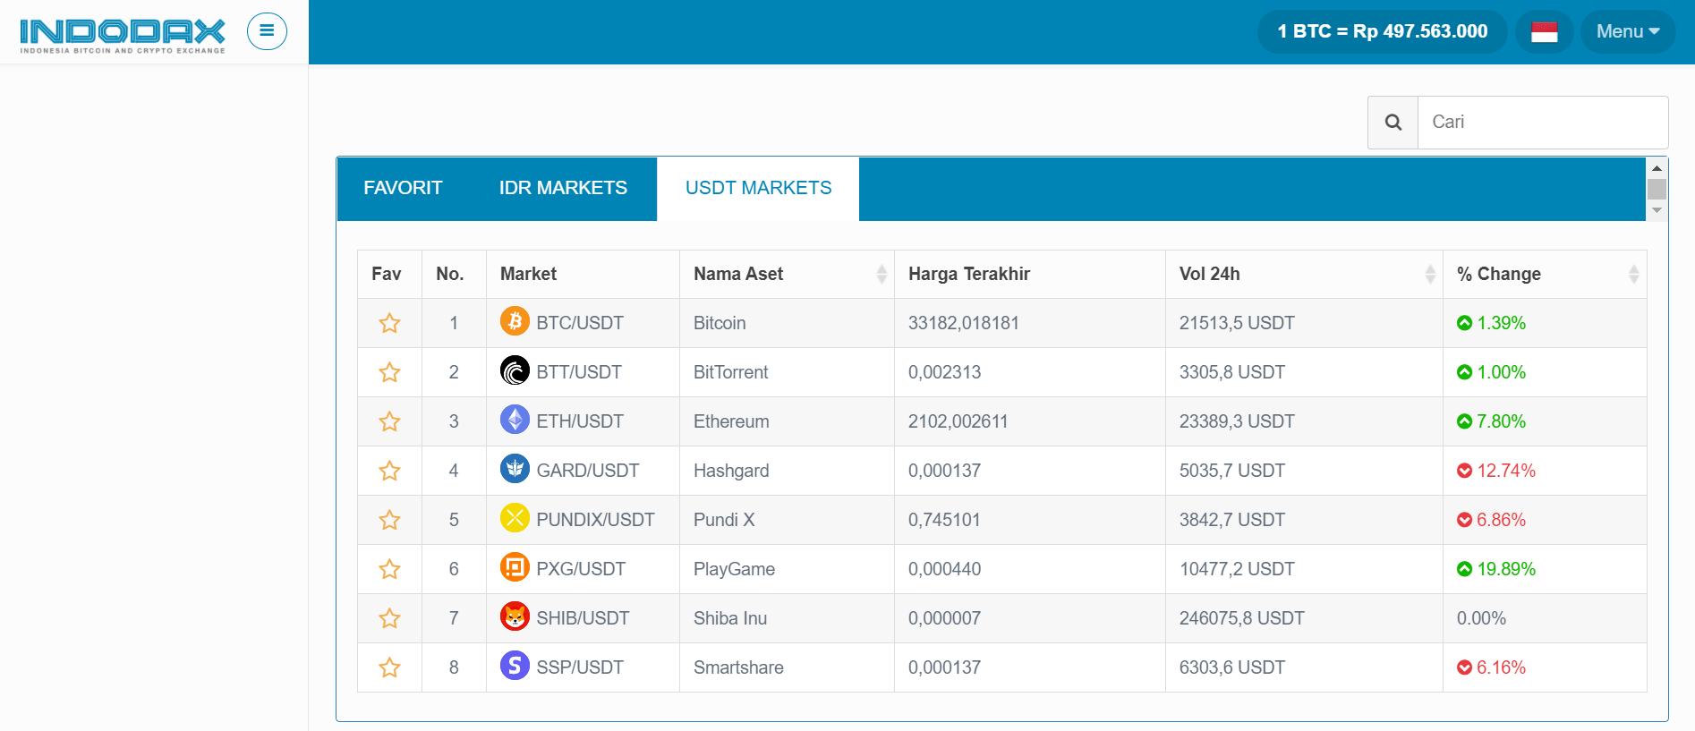
Task: Open the GARD/USDT market link
Action: click(x=588, y=471)
